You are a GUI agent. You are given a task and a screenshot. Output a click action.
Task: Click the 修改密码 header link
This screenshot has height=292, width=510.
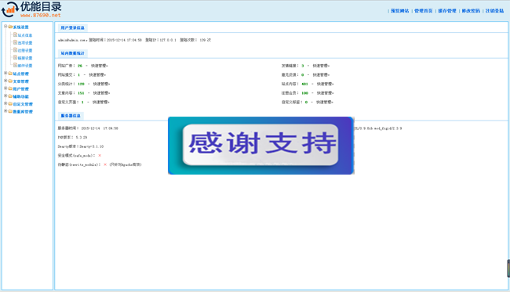point(471,11)
